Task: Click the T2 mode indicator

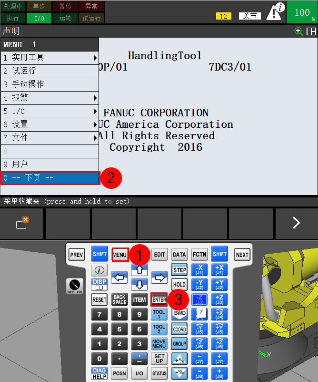Action: pos(224,16)
